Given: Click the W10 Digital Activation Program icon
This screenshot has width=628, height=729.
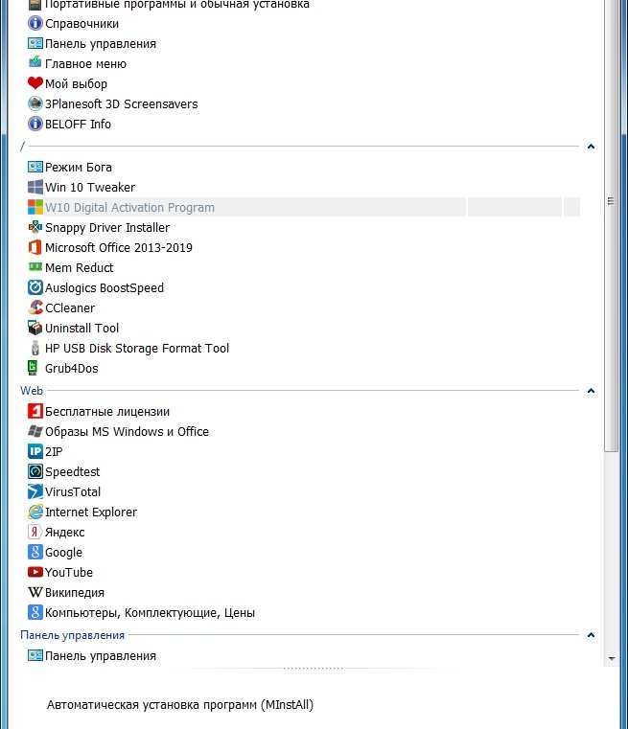Looking at the screenshot, I should (35, 207).
